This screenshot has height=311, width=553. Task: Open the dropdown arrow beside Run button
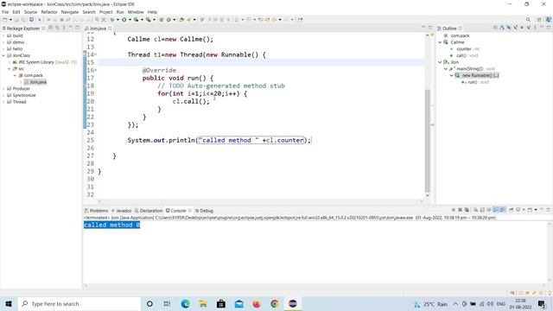130,20
